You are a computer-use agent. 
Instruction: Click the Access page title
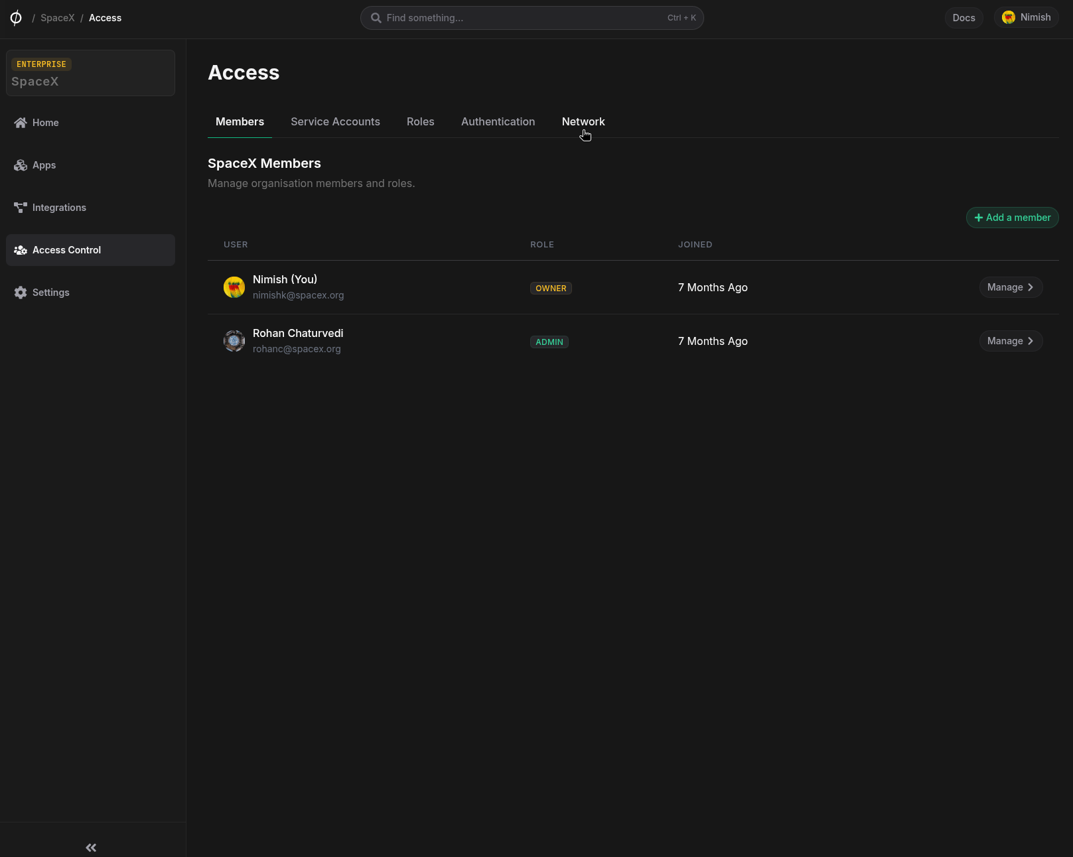tap(244, 72)
